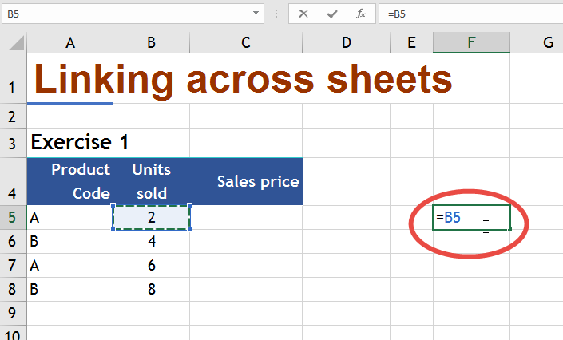Click the Sales price header cell

tap(246, 182)
